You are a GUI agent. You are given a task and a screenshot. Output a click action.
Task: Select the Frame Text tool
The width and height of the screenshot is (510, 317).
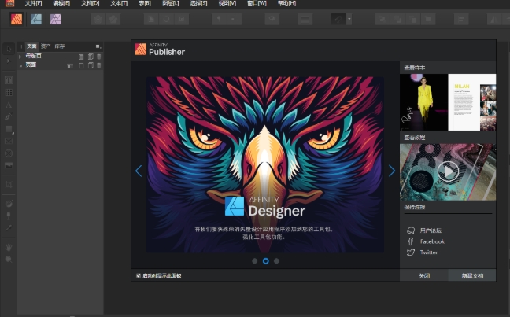pos(9,80)
